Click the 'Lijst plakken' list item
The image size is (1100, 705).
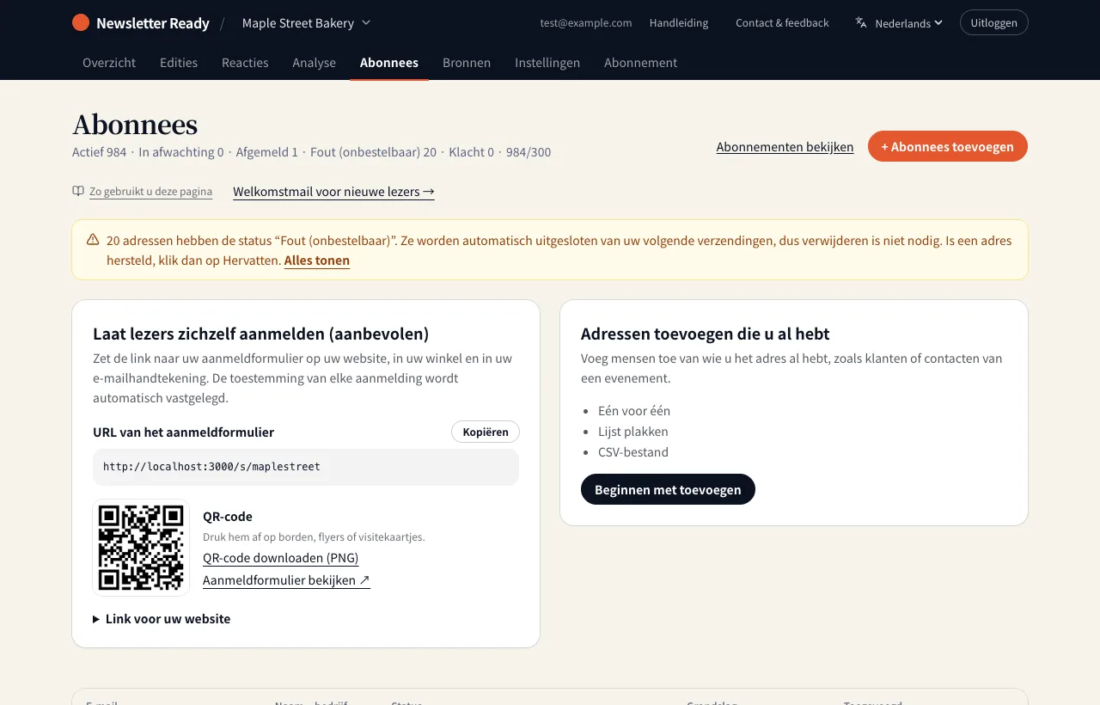click(x=633, y=432)
